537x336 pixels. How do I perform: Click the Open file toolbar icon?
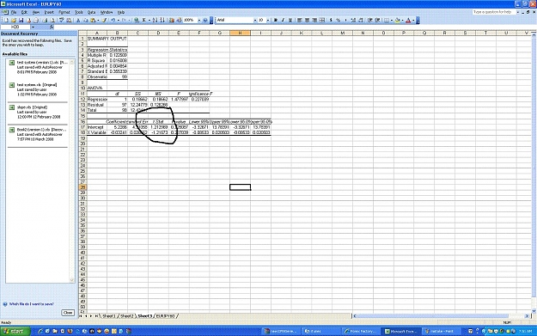[14, 21]
